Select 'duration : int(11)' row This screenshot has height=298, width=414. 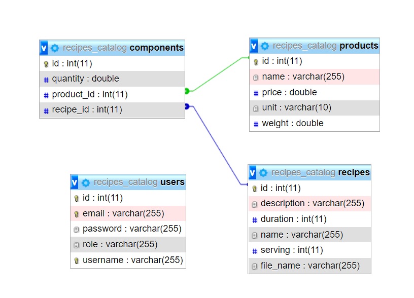pyautogui.click(x=309, y=219)
